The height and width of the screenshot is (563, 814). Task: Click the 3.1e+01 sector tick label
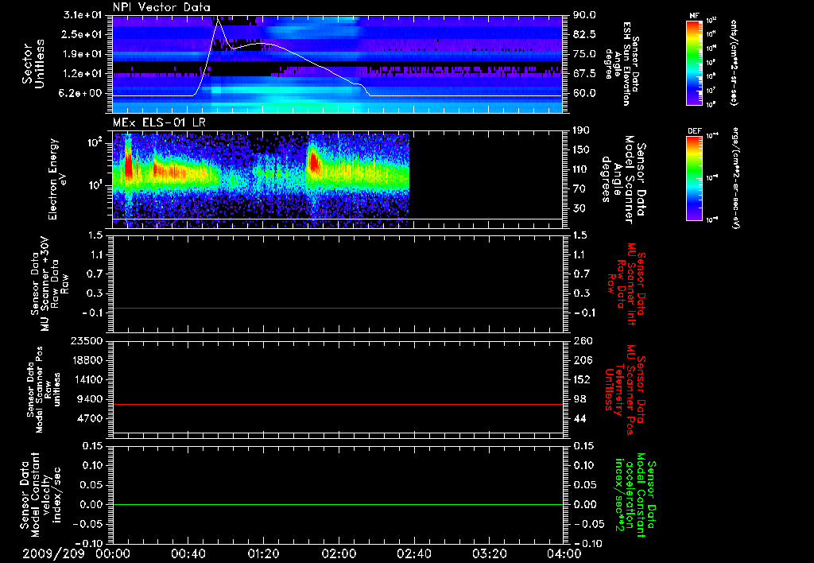[x=84, y=15]
